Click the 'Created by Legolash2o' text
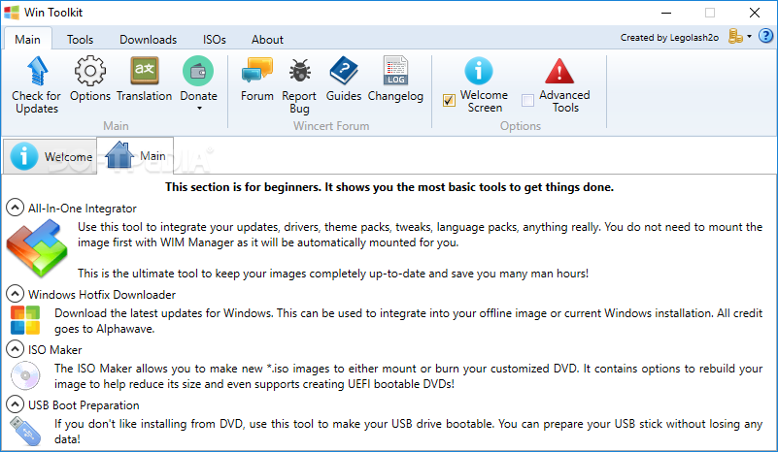Viewport: 778px width, 452px height. 669,37
